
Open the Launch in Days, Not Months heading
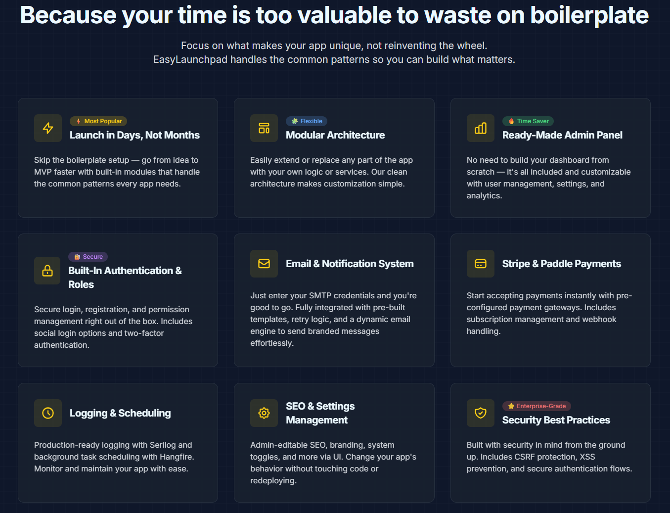coord(134,135)
